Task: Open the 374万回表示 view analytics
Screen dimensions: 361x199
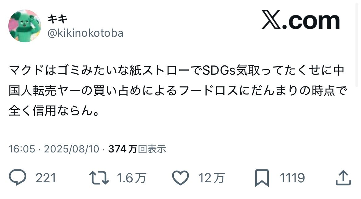Action: 137,149
